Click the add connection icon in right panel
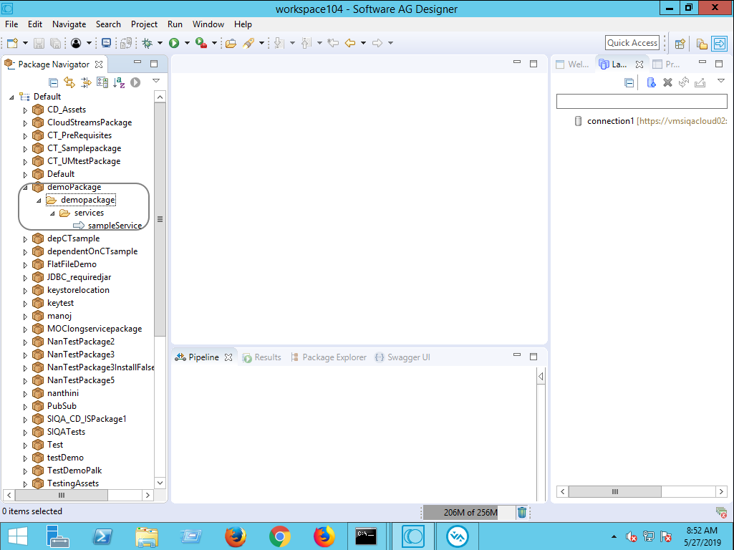Image resolution: width=734 pixels, height=550 pixels. point(651,83)
